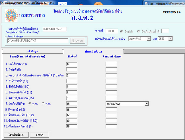Image resolution: width=185 pixels, height=140 pixels.
Task: Click column field for ชื่อผู้มีเงินได้ (100)
Action: pos(72,87)
